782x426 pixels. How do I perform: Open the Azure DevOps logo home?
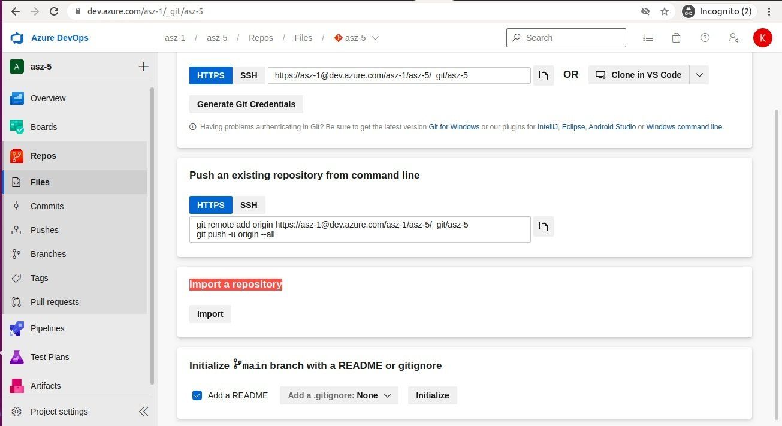17,38
